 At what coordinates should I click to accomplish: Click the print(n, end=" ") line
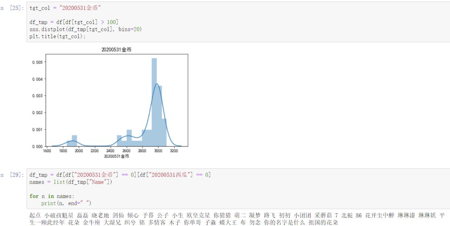click(x=66, y=203)
